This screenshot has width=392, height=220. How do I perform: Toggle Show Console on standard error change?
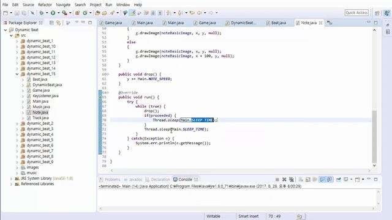pyautogui.click(x=330, y=179)
